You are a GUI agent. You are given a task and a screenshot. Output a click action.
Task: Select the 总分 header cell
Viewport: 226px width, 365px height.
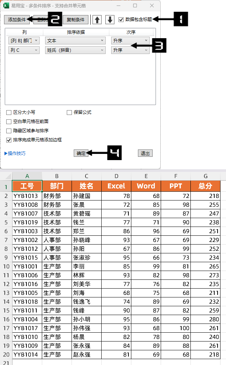[205, 186]
